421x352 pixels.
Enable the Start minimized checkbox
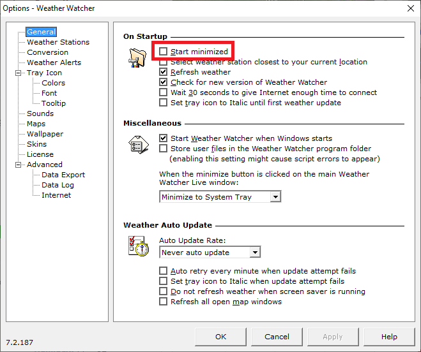point(164,51)
